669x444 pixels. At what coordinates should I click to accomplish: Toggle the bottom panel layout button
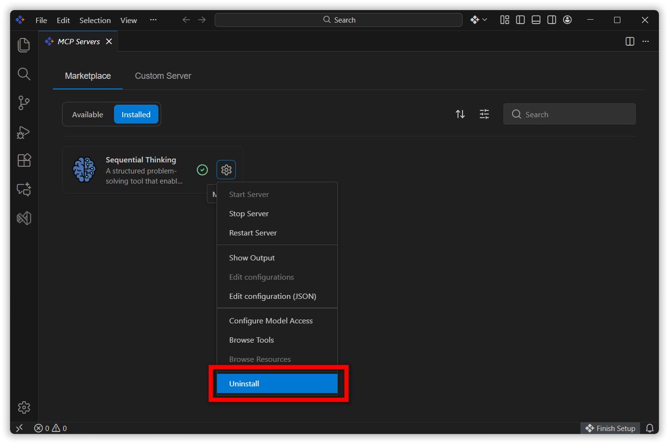click(536, 20)
